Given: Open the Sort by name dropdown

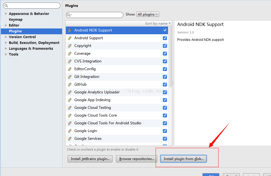Looking at the screenshot, I should click(x=158, y=23).
